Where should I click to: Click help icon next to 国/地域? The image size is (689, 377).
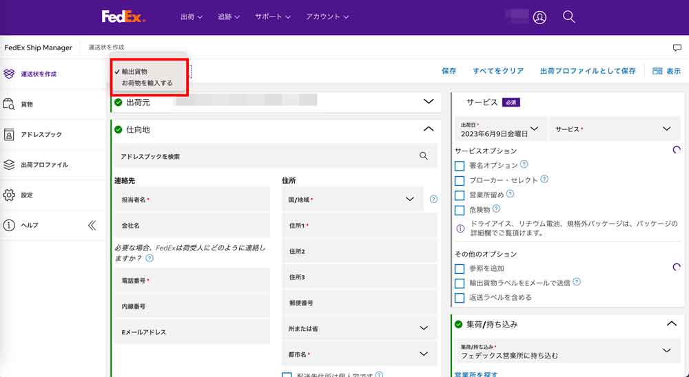point(433,199)
